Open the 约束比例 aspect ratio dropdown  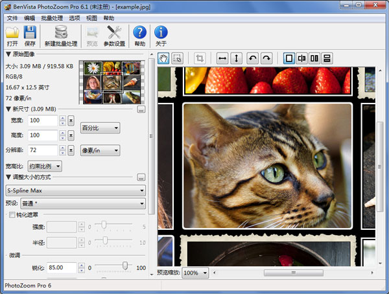tap(45, 166)
